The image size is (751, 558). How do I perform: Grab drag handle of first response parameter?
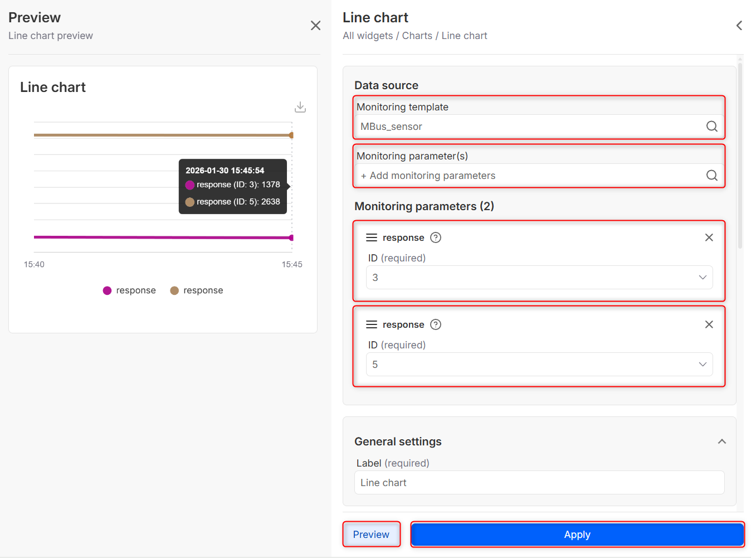click(372, 237)
